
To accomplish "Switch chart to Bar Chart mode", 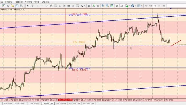I will click(x=89, y=6).
